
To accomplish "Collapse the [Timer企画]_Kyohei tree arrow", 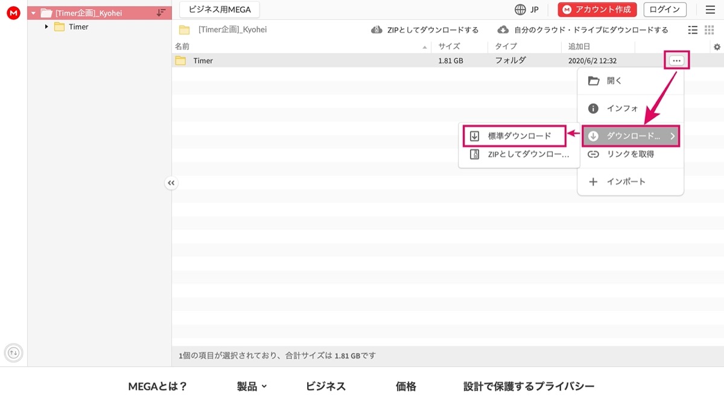I will pyautogui.click(x=34, y=13).
